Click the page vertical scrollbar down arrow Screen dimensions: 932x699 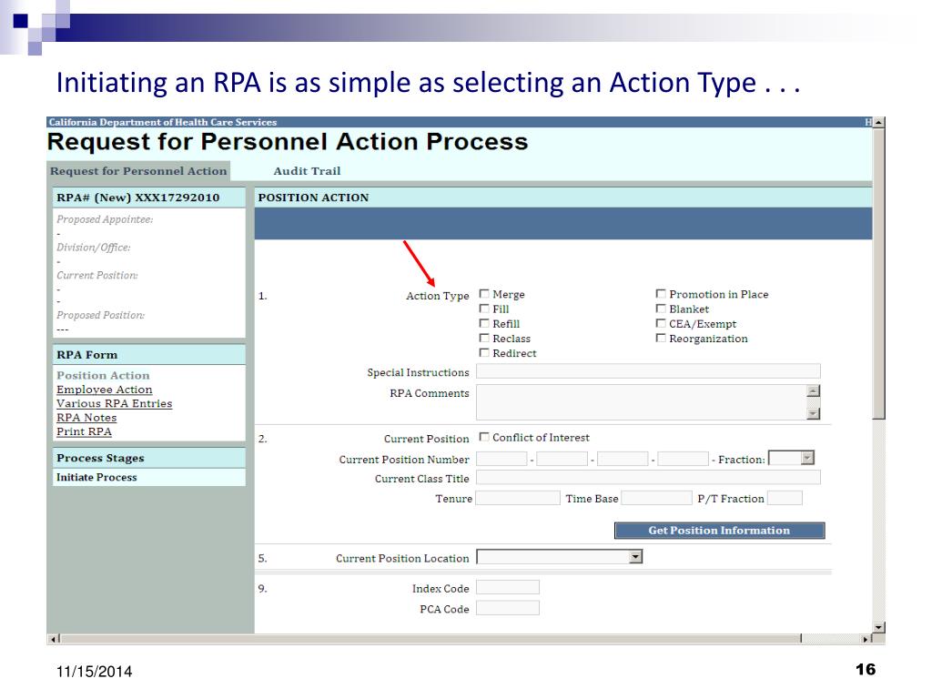tap(878, 627)
